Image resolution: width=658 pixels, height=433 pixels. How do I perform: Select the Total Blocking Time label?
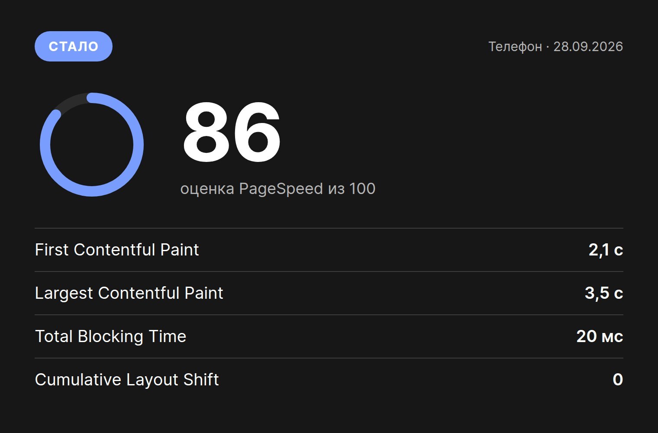point(110,336)
